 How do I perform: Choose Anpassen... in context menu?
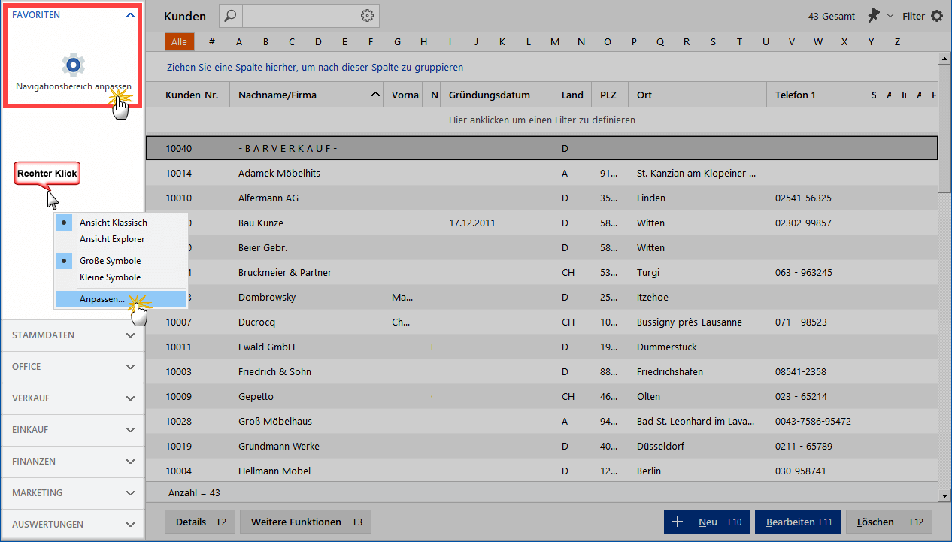point(102,299)
